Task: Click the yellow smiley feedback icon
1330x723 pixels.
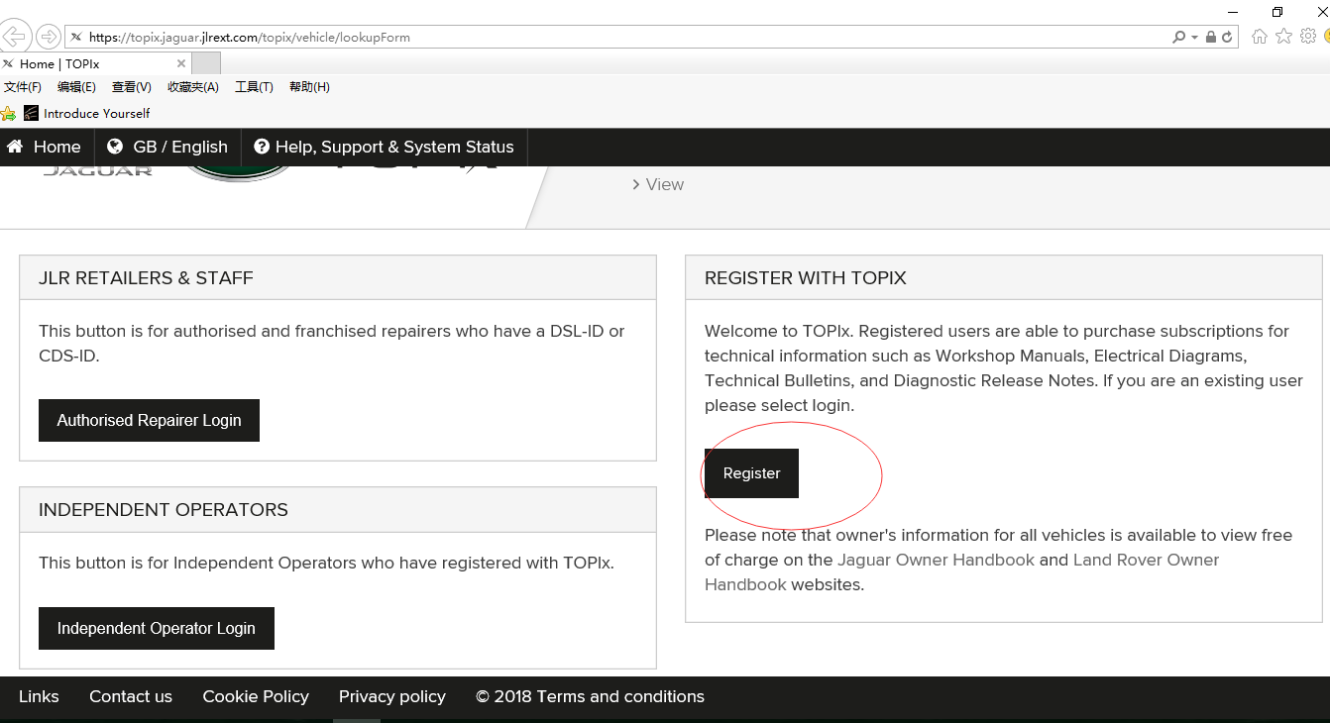Action: click(1326, 36)
